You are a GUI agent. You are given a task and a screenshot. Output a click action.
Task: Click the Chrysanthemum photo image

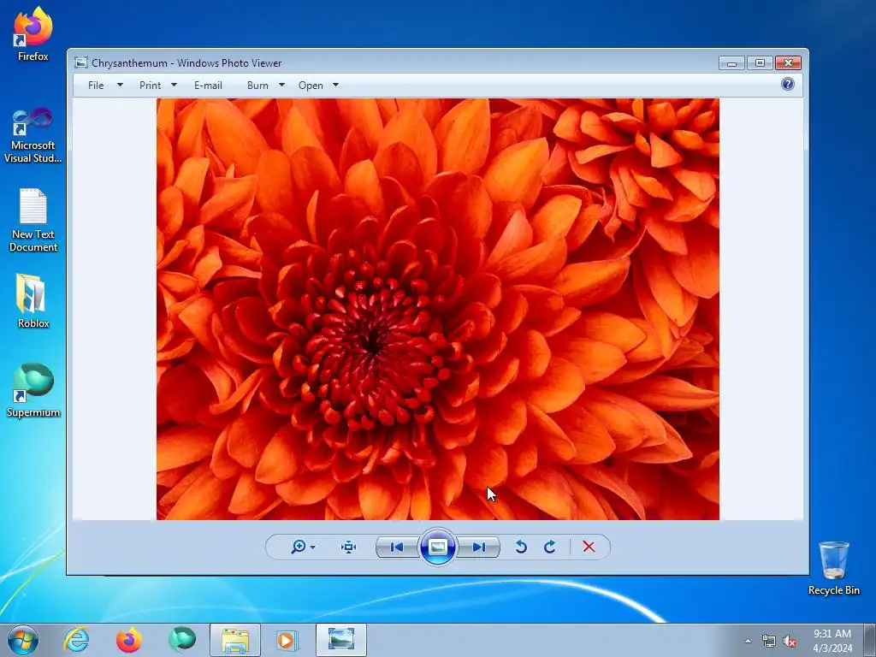click(437, 309)
